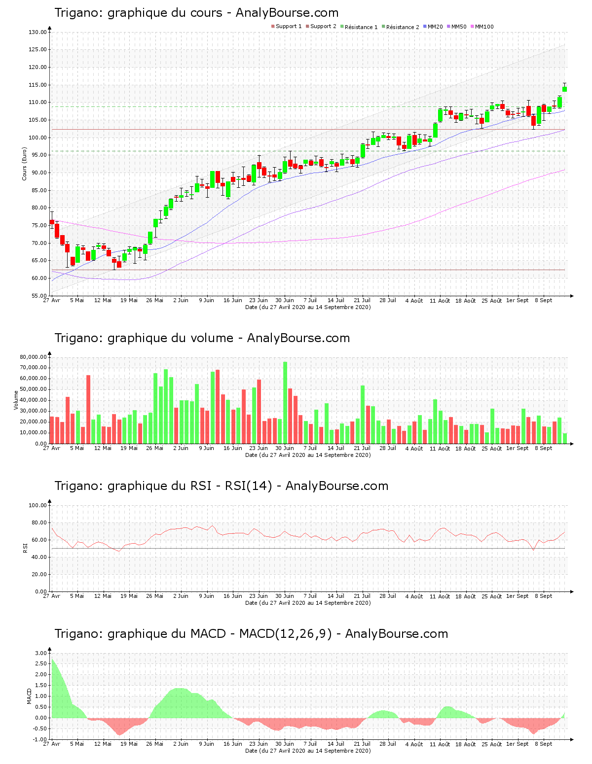Viewport: 592px width, 764px height.
Task: Click the MM20 legend color swatch
Action: pos(425,27)
